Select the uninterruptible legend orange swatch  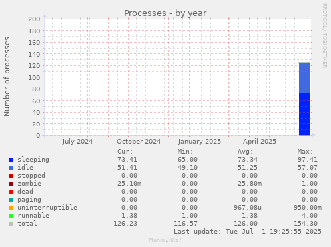(11, 208)
